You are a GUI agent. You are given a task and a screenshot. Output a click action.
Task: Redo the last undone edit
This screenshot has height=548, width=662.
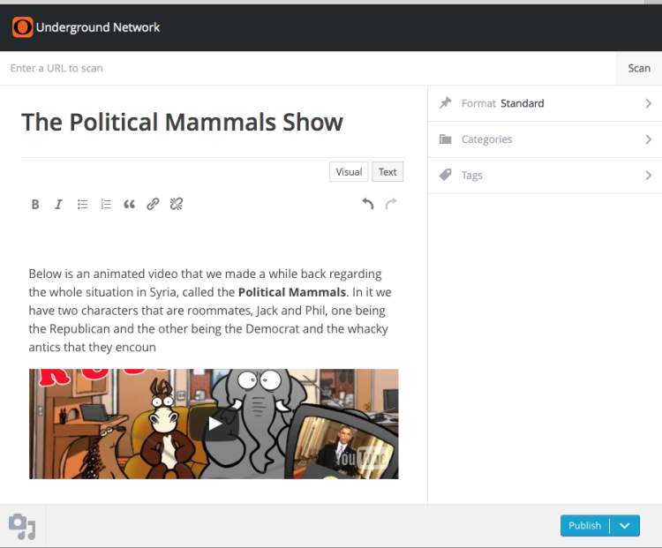click(391, 204)
